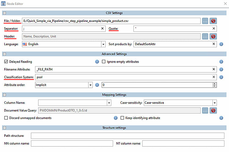Show info for Attribute order

pyautogui.click(x=97, y=85)
